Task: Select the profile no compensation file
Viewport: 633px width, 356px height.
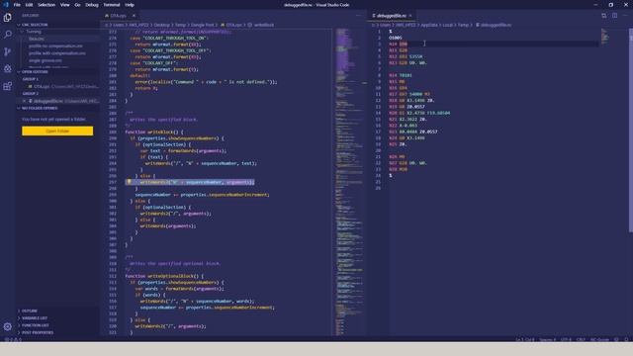Action: click(55, 46)
